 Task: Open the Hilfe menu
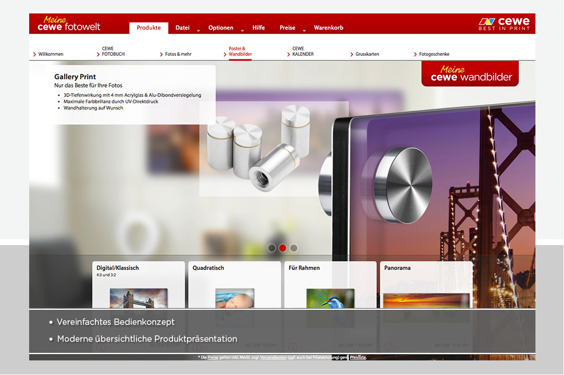[258, 28]
